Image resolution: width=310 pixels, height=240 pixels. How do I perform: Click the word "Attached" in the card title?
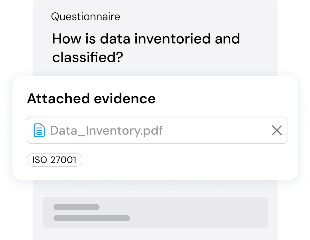pyautogui.click(x=58, y=99)
